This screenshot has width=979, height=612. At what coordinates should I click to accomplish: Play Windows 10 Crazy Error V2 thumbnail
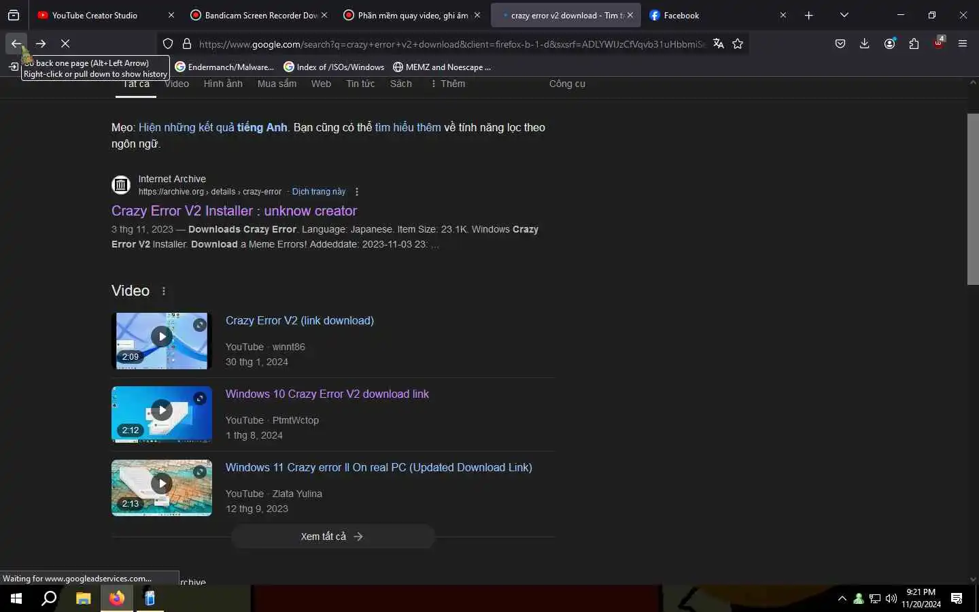162,414
